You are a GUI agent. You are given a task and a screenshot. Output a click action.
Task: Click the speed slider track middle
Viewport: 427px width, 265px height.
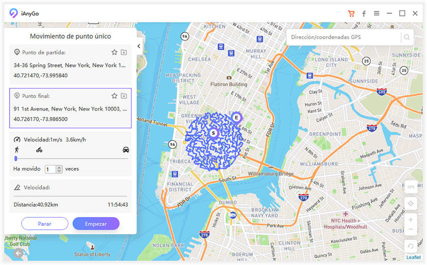[71, 158]
